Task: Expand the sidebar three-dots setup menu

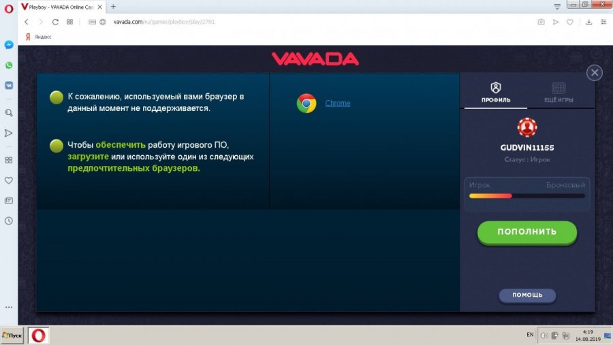Action: pos(9,308)
